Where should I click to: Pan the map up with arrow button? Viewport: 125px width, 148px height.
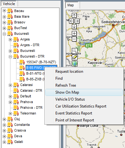coord(74,15)
